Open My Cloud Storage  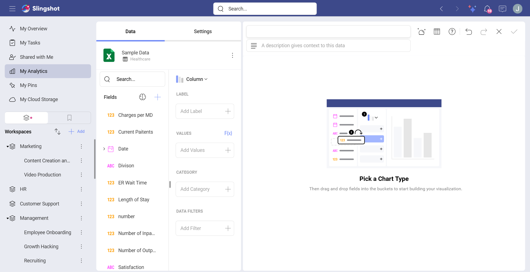point(48,99)
